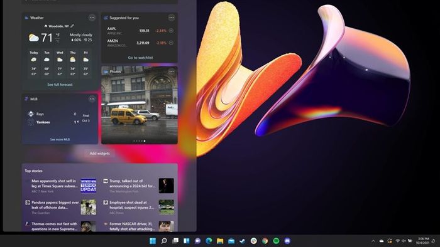This screenshot has width=440, height=247.
Task: Click See full forecast link
Action: [60, 85]
